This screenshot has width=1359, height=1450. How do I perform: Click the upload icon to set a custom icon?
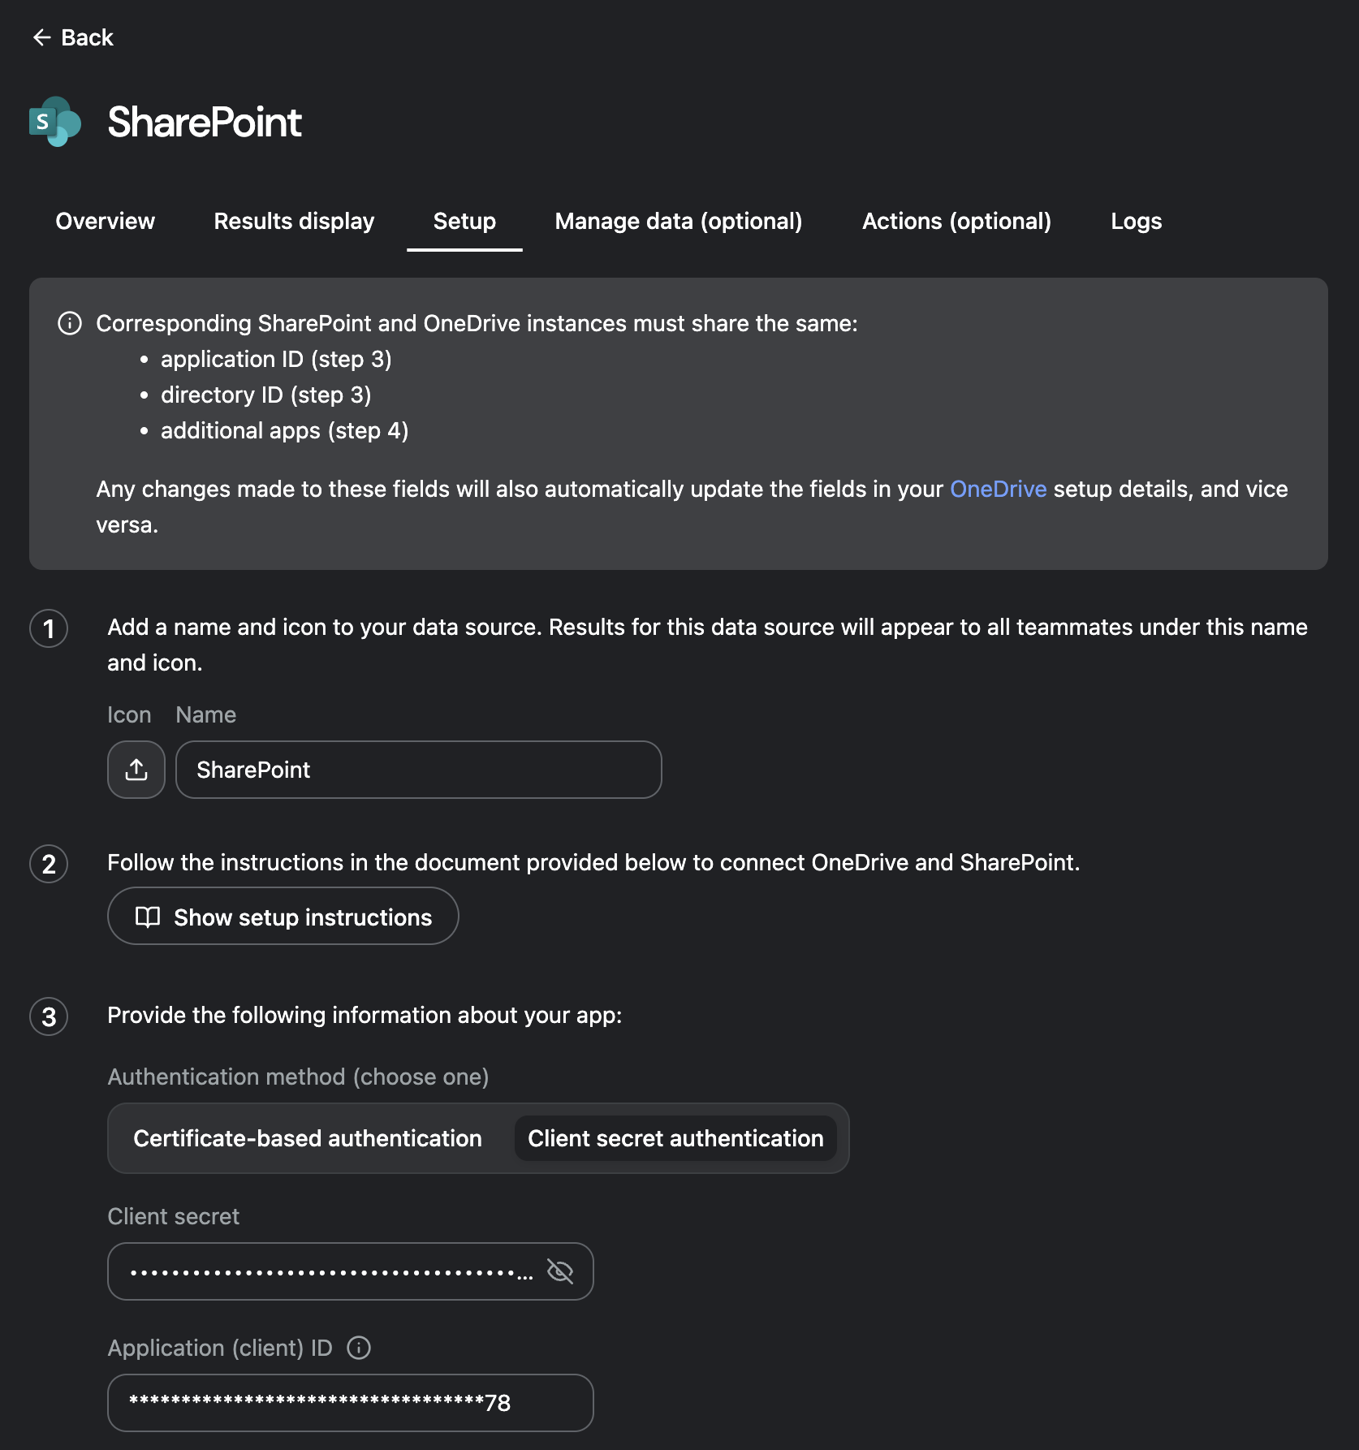point(136,770)
